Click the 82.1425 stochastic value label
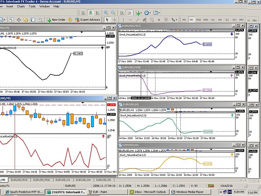261x196 pixels. (78, 53)
